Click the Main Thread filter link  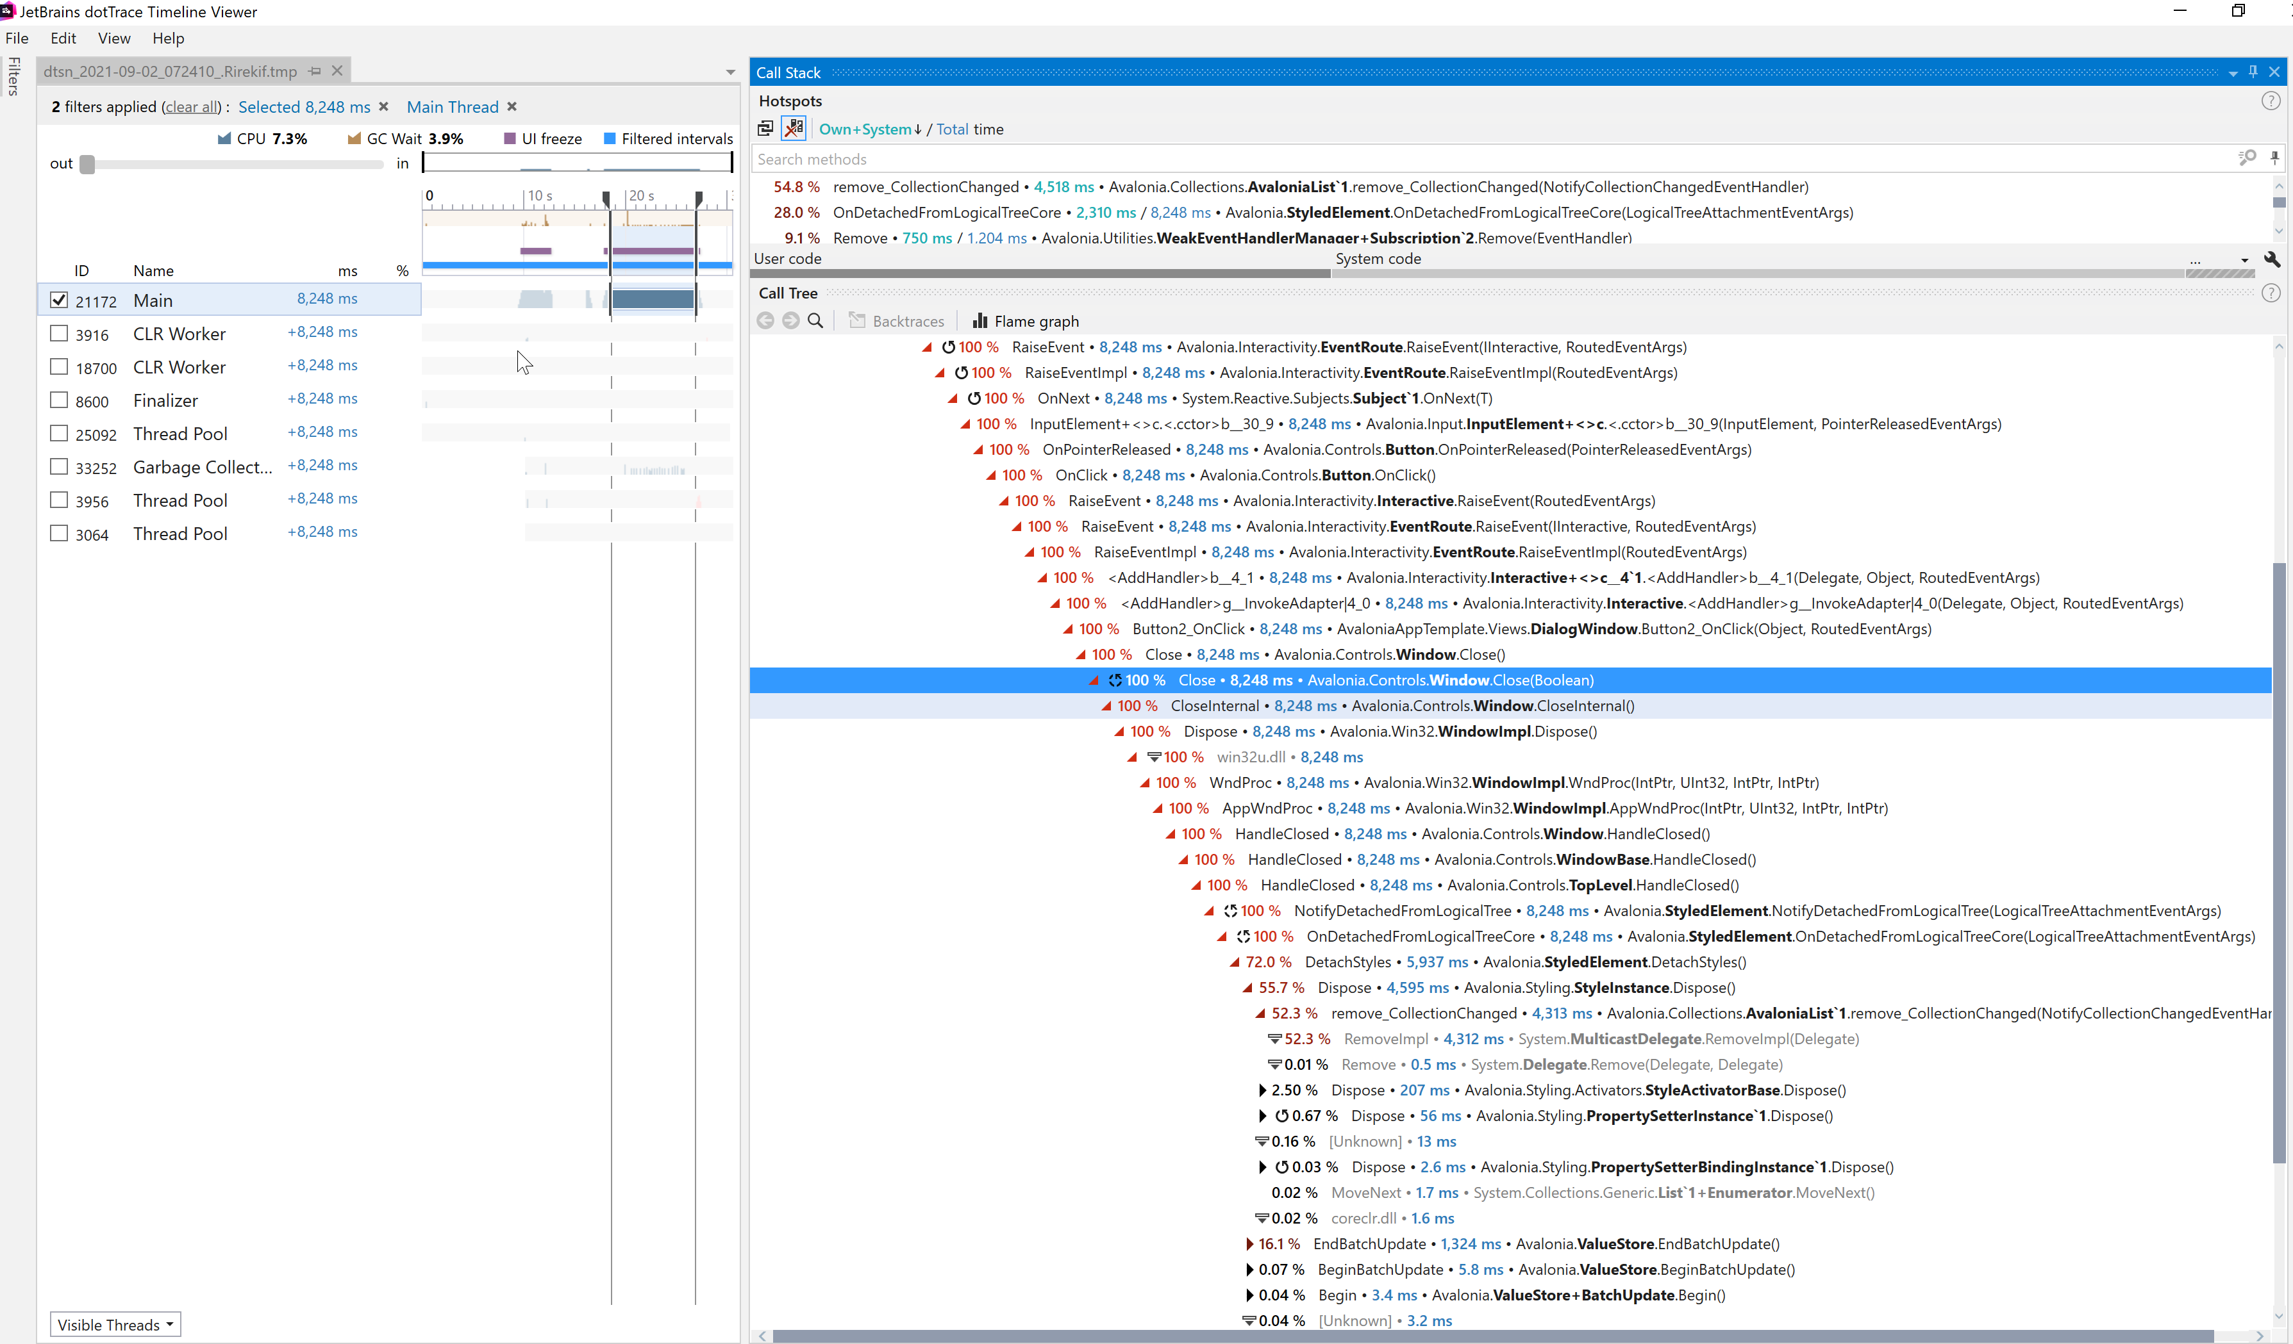452,106
